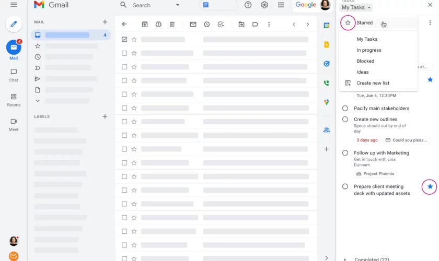Viewport: 439px width, 261px height.
Task: Open Google Calendar from side panel
Action: [327, 26]
